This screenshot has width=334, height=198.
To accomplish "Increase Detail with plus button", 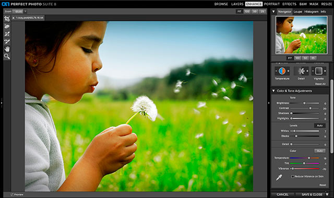I will [307, 71].
